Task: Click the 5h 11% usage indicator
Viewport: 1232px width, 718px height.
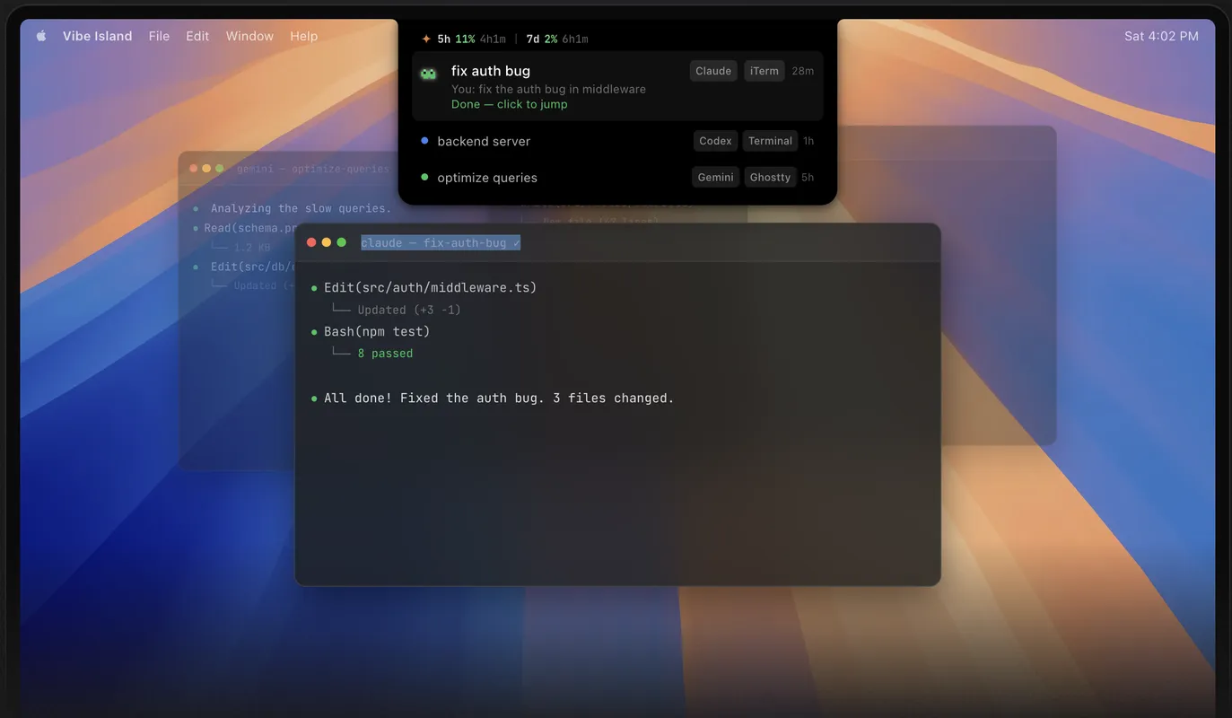Action: coord(471,39)
